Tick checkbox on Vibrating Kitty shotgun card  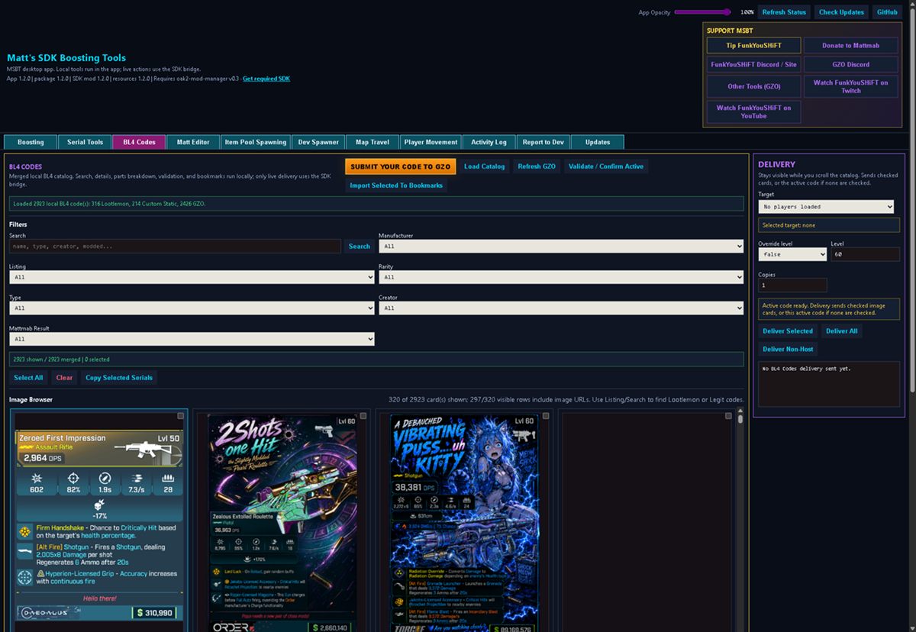point(546,416)
